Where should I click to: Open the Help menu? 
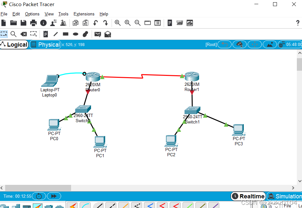click(x=104, y=14)
